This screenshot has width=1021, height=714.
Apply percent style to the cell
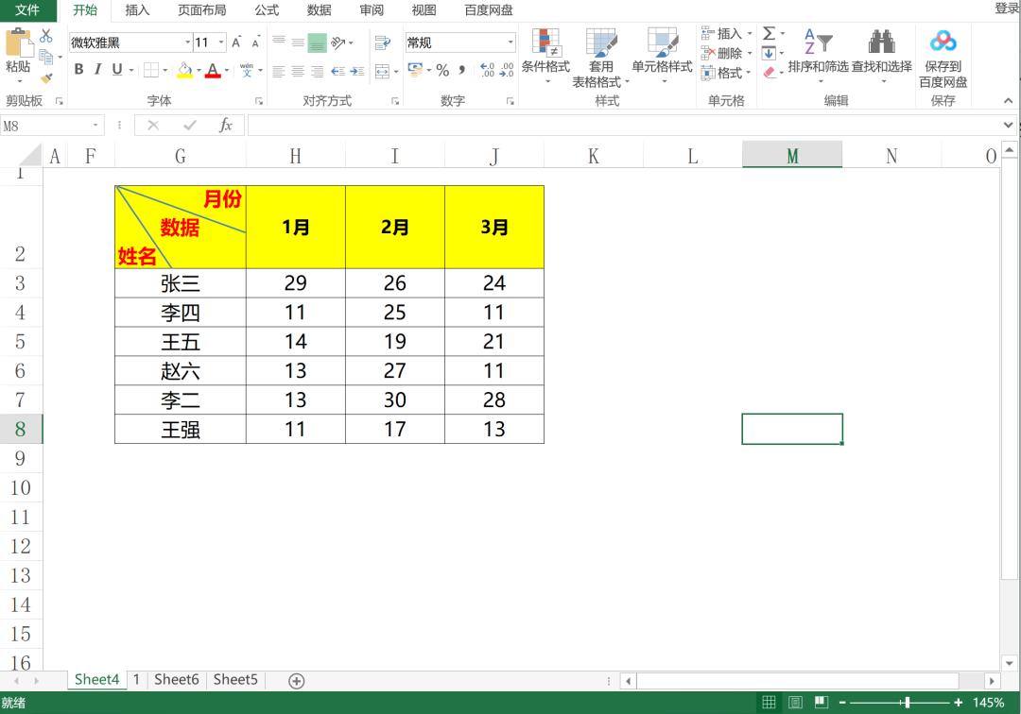click(441, 70)
